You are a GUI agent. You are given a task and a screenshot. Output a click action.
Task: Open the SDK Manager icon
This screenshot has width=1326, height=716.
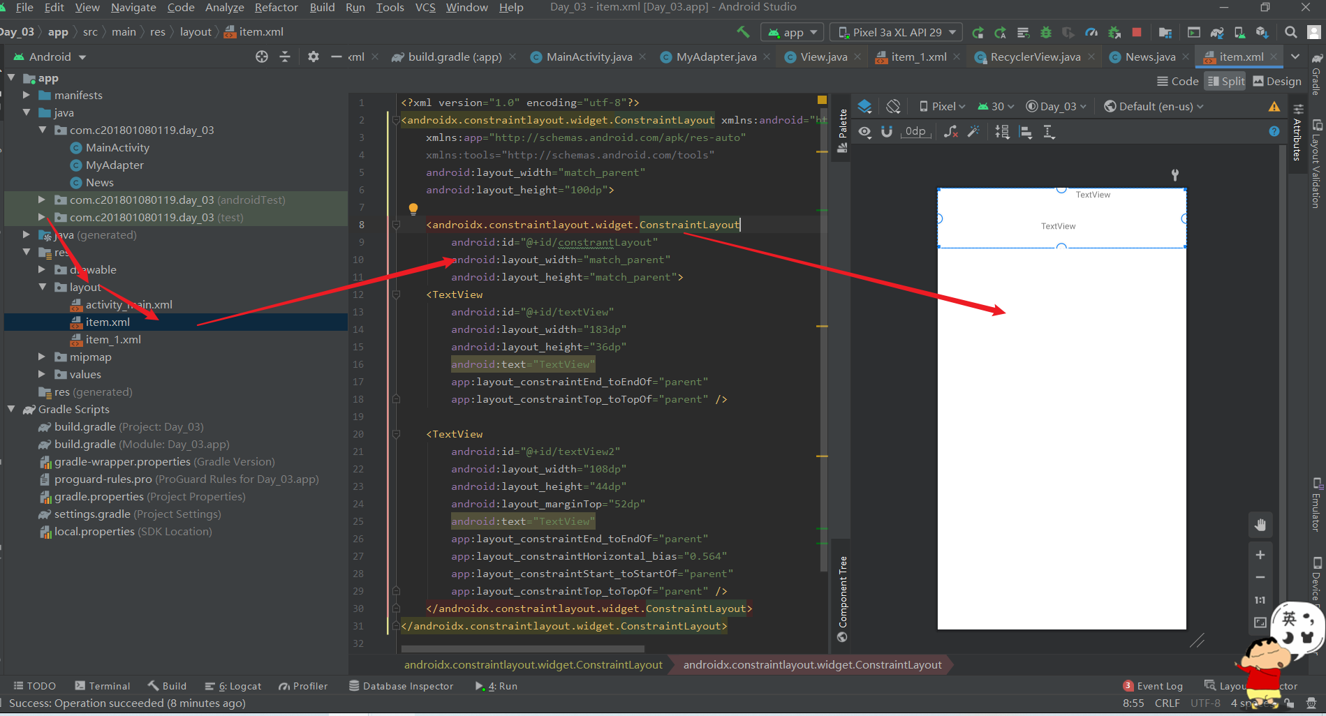[x=1262, y=32]
